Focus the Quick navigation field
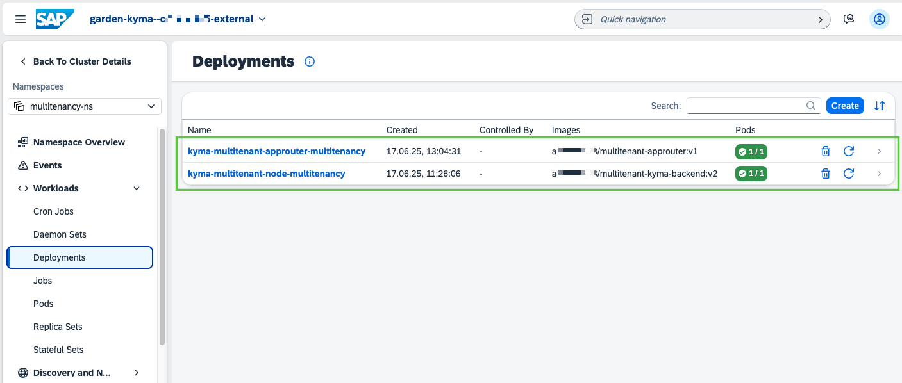The height and width of the screenshot is (383, 902). [x=702, y=19]
